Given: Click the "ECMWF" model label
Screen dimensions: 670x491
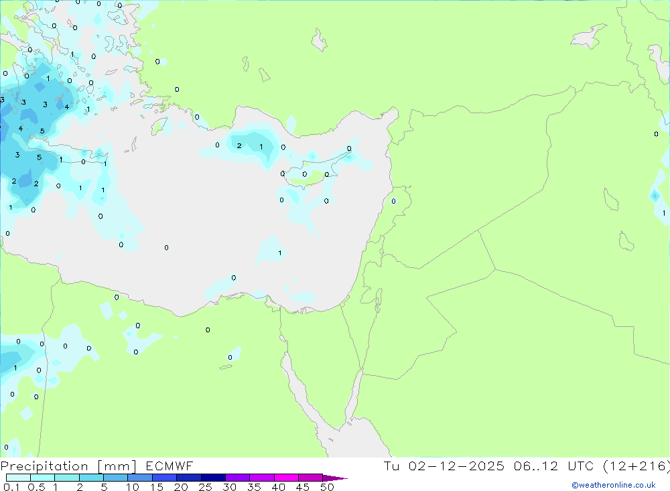Looking at the screenshot, I should click(170, 466).
